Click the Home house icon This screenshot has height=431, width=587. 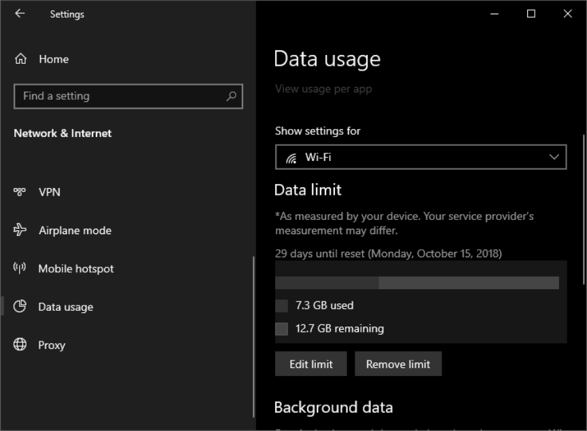[x=20, y=59]
